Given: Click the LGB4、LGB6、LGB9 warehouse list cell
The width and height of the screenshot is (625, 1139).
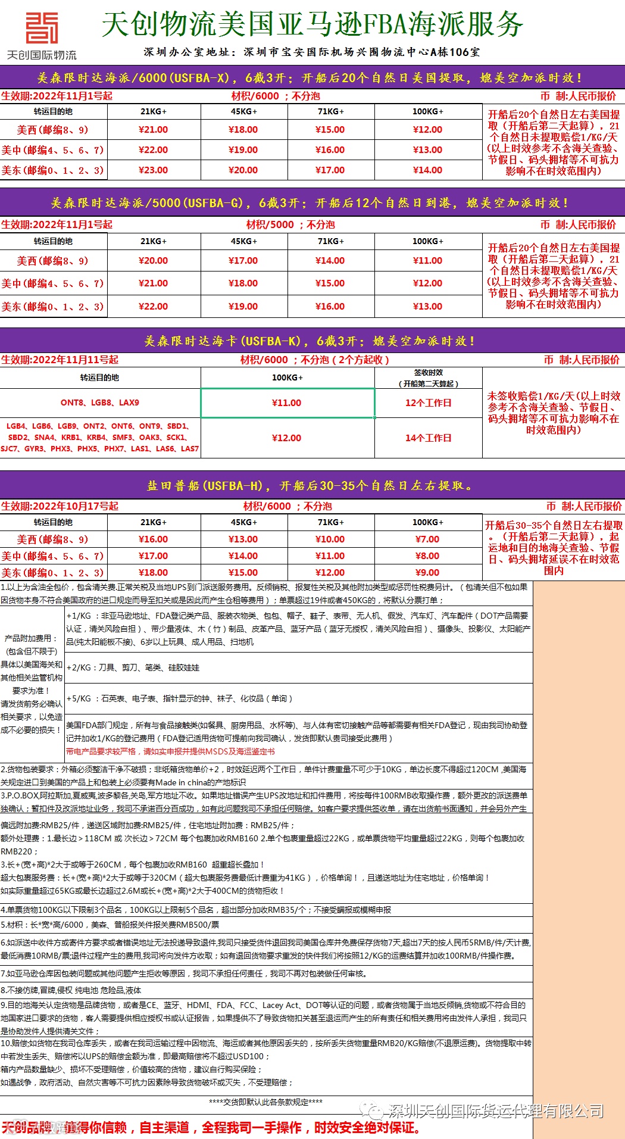Looking at the screenshot, I should tap(100, 438).
